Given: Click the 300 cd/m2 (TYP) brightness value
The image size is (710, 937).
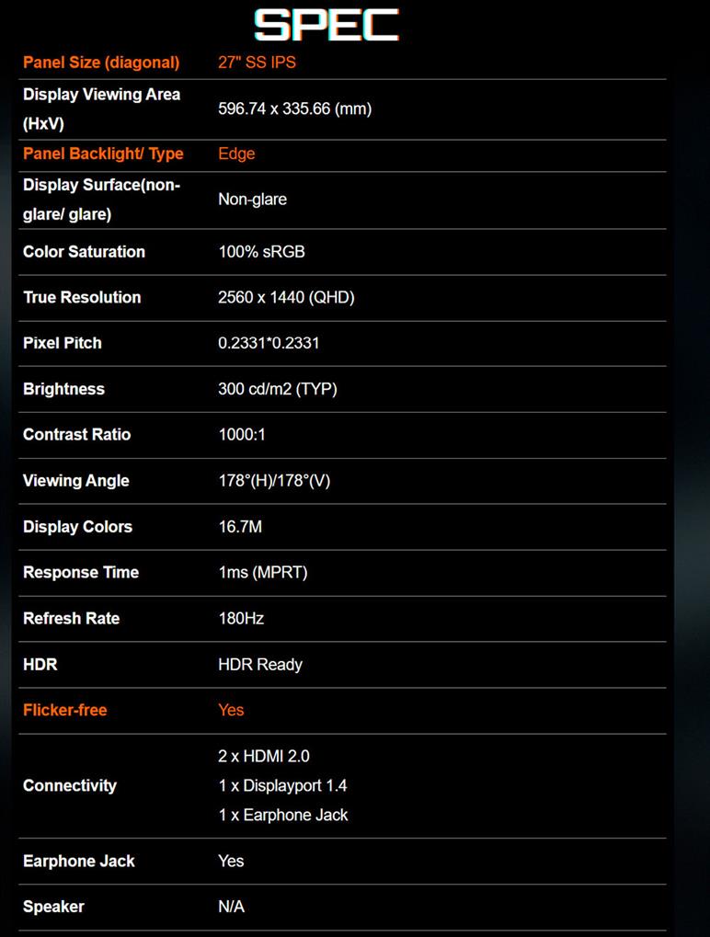Looking at the screenshot, I should [278, 389].
